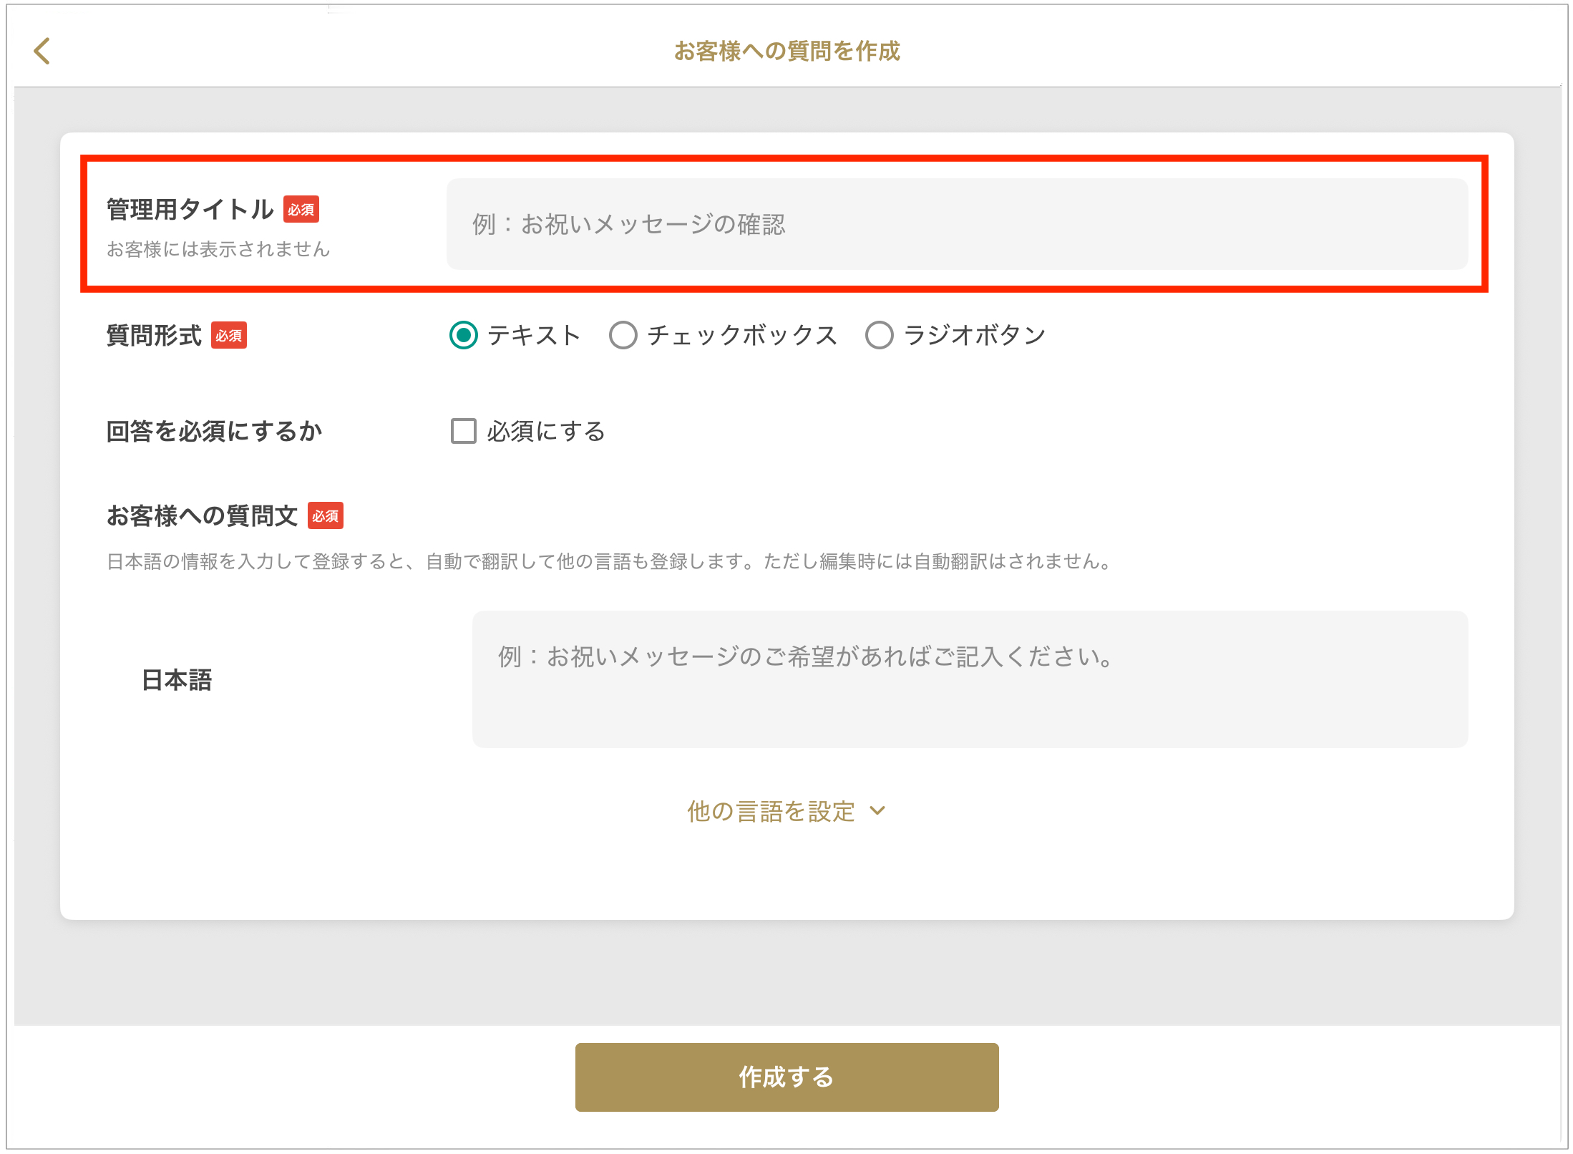This screenshot has height=1154, width=1573.
Task: Select the テキスト radio button
Action: (x=464, y=335)
